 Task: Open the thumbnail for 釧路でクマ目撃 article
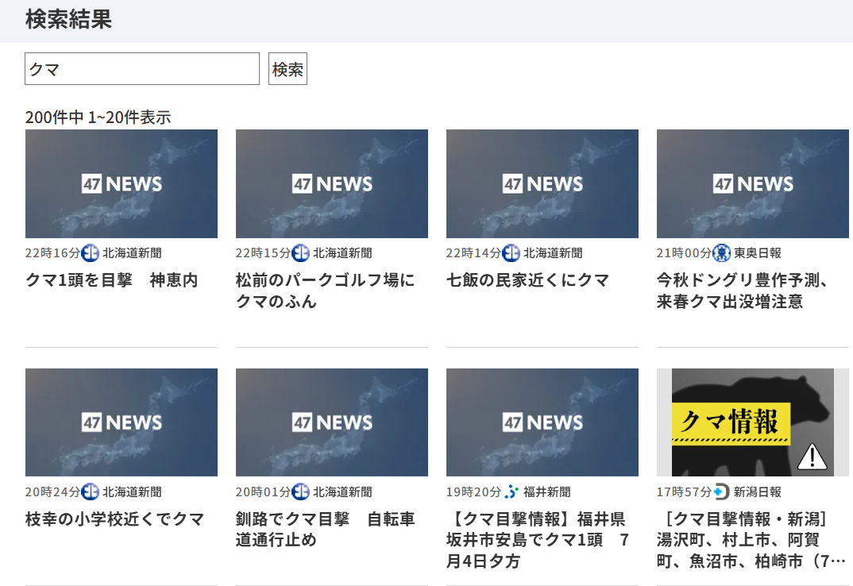tap(332, 422)
